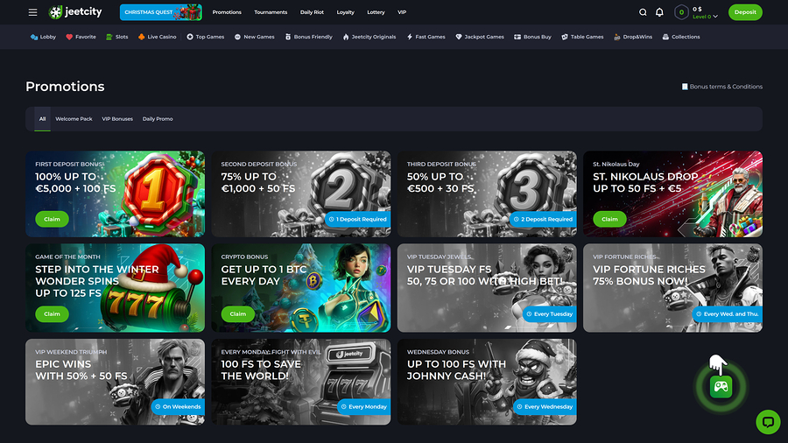
Task: Select the Live Casino category
Action: 157,37
